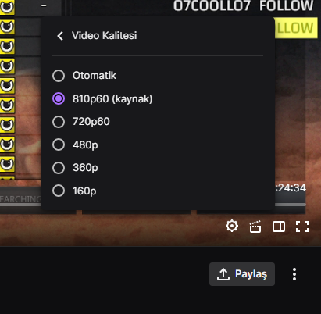Open the three-dot more options menu
This screenshot has width=321, height=314.
[x=294, y=274]
